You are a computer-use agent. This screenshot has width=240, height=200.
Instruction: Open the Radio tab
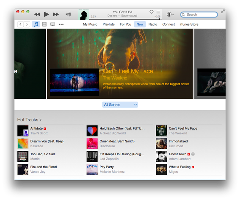pyautogui.click(x=153, y=24)
